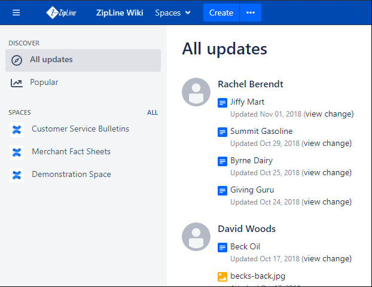Open Demonstration Space

click(x=71, y=174)
